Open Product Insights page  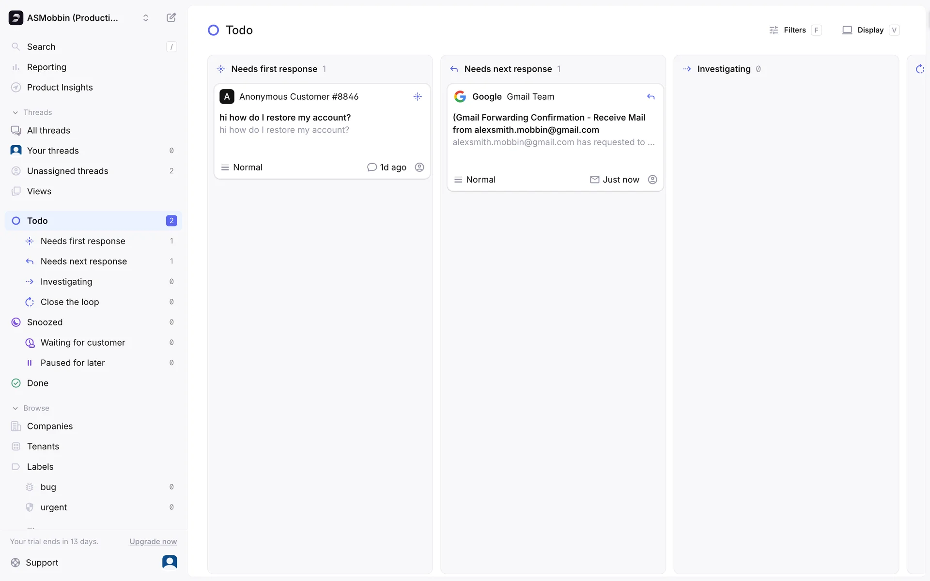tap(60, 88)
